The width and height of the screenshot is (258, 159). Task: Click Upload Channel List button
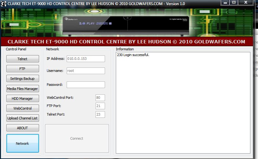pos(23,118)
